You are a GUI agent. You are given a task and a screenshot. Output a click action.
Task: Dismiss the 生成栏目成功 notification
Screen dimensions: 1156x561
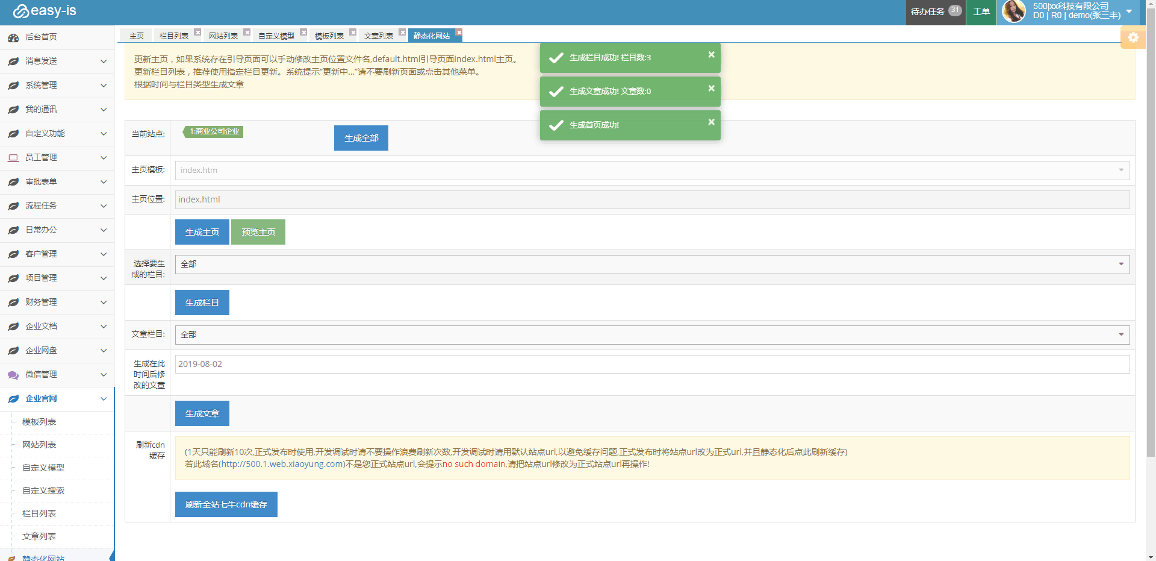(x=711, y=54)
